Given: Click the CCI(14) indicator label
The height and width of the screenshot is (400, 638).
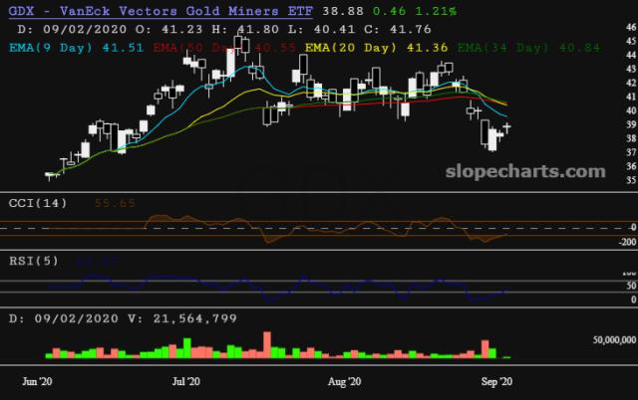Looking at the screenshot, I should 38,203.
